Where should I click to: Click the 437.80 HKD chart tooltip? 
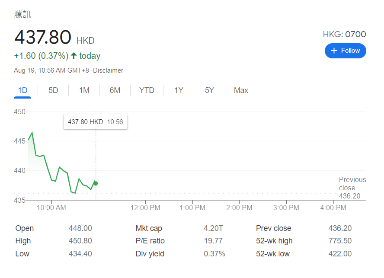pos(96,122)
